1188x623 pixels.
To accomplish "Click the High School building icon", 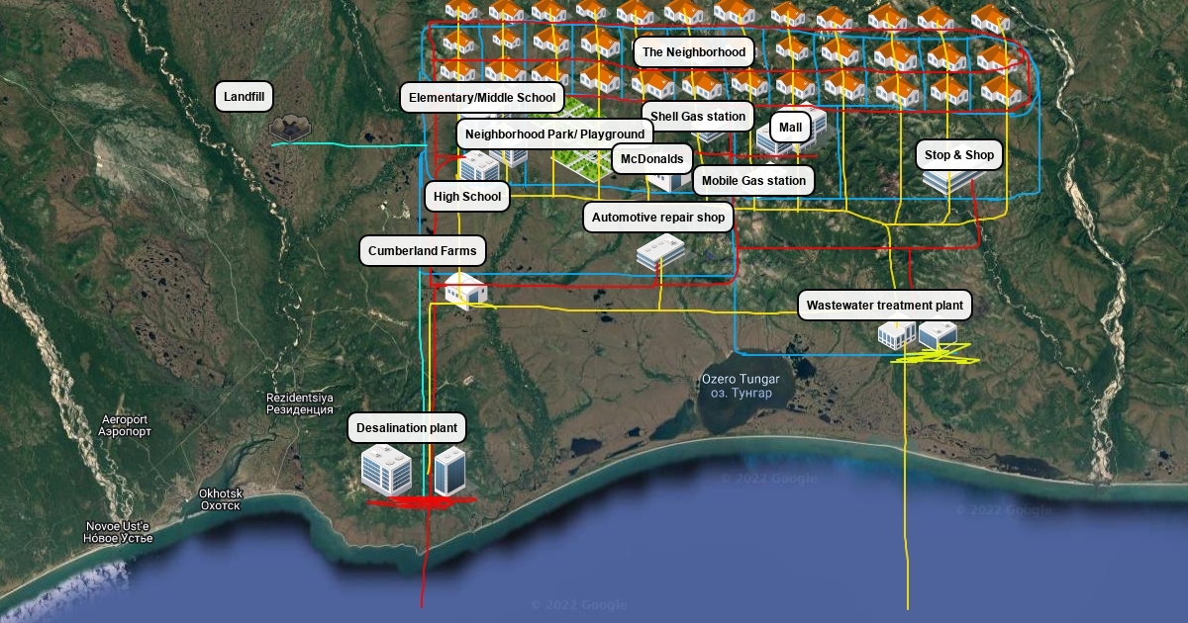I will [480, 166].
